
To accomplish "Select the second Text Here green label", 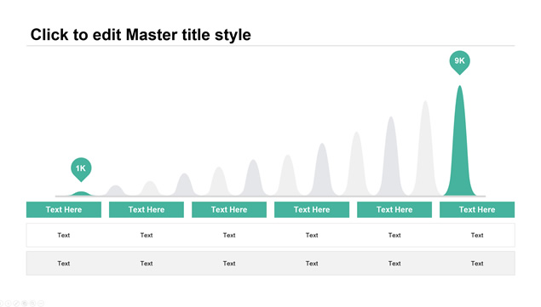I will point(147,209).
